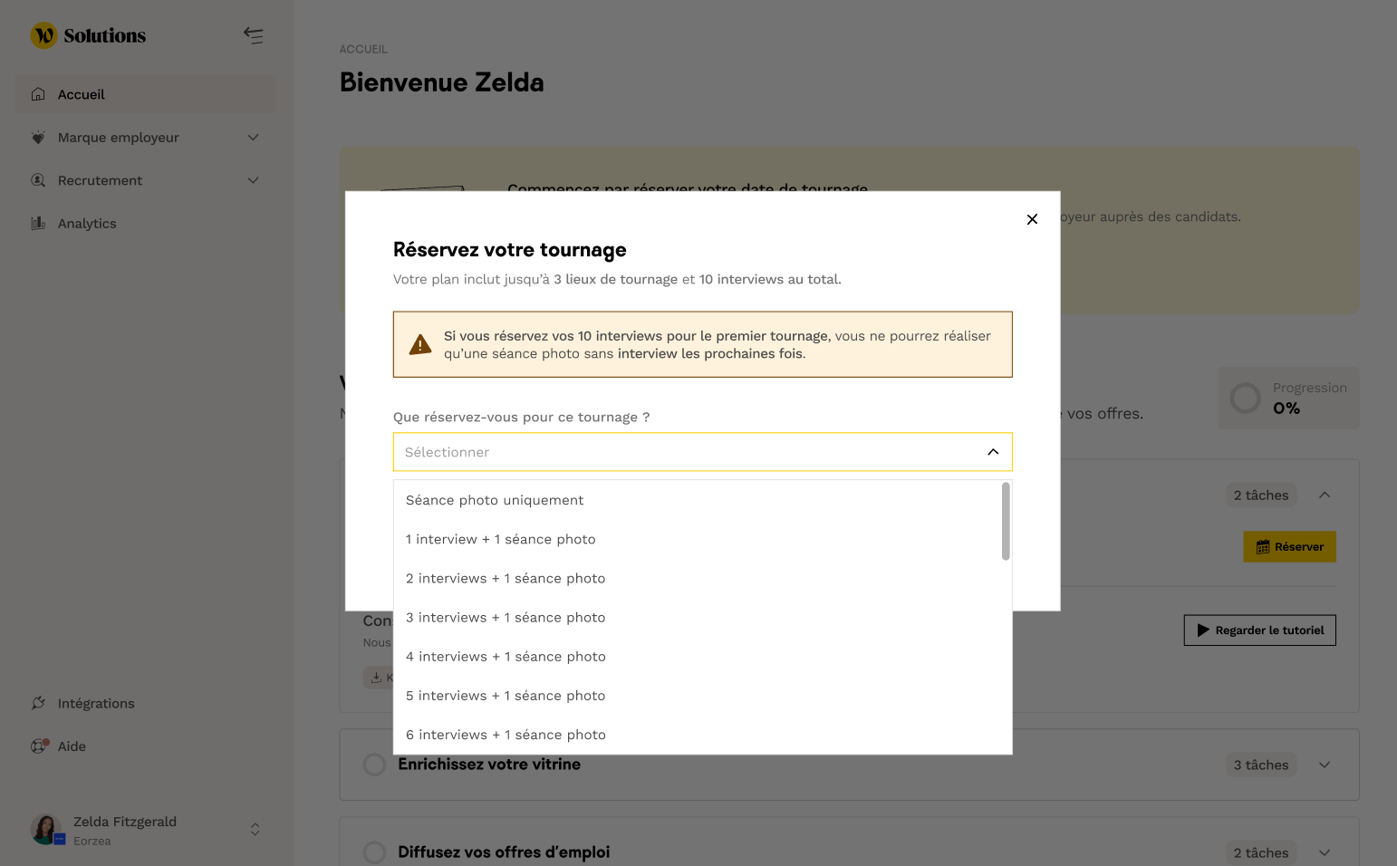Collapse the sidebar with the menu icon
This screenshot has width=1397, height=866.
(x=254, y=35)
